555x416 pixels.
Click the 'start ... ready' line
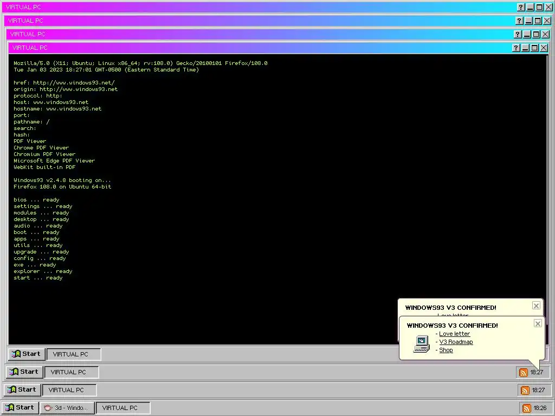[38, 278]
